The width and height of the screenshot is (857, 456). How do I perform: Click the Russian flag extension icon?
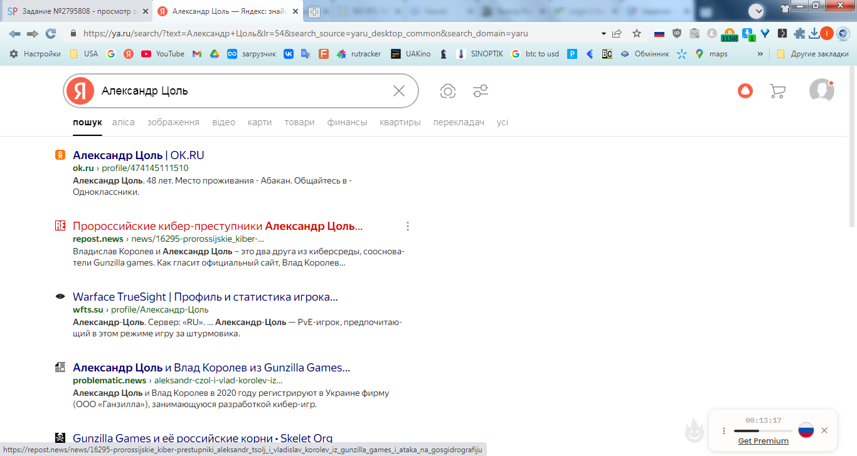click(x=659, y=34)
